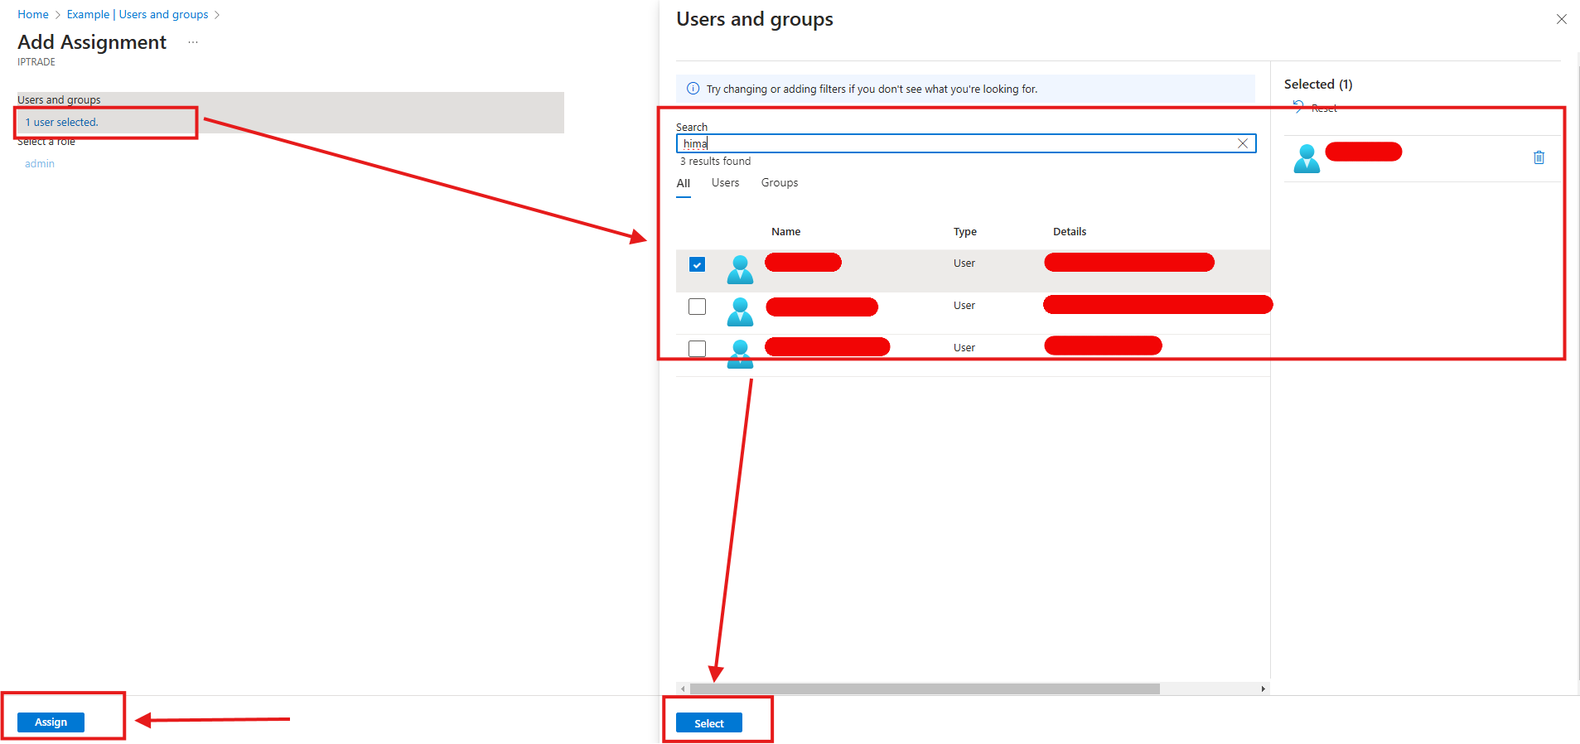Click the admin role link
This screenshot has width=1580, height=744.
coord(40,164)
